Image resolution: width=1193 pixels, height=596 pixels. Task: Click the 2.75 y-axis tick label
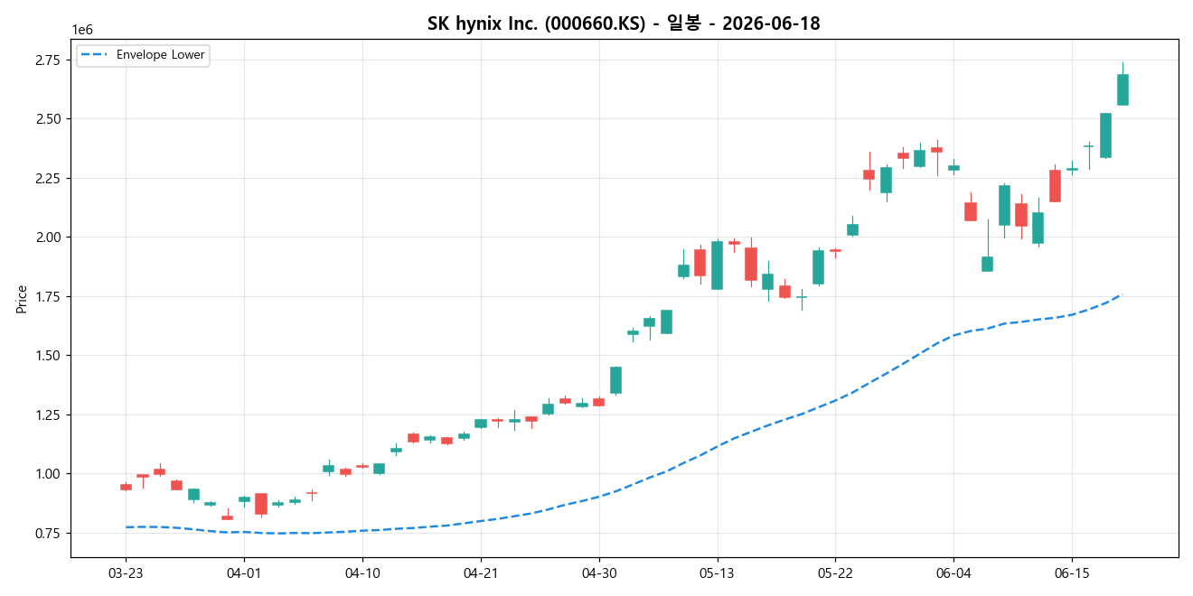[49, 61]
